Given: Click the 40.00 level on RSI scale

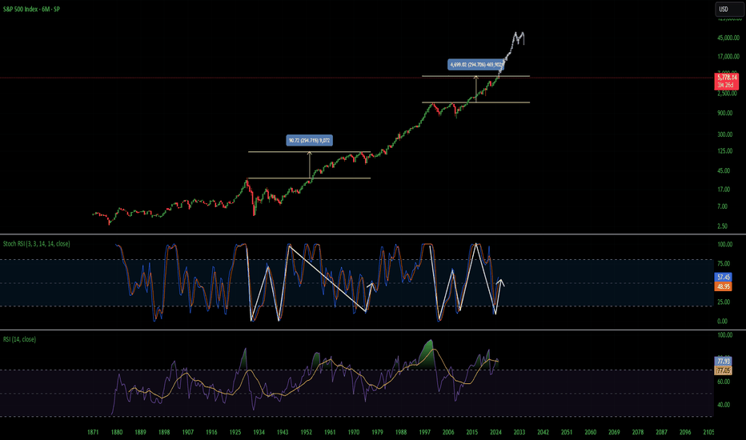Looking at the screenshot, I should (x=724, y=405).
